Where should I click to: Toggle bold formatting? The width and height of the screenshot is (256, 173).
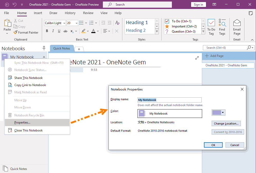click(47, 31)
